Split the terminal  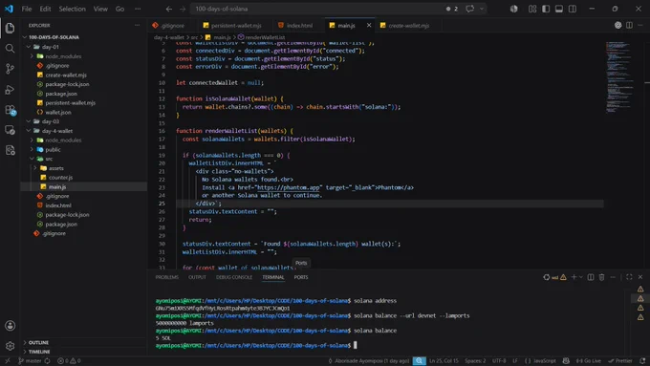[x=591, y=277]
